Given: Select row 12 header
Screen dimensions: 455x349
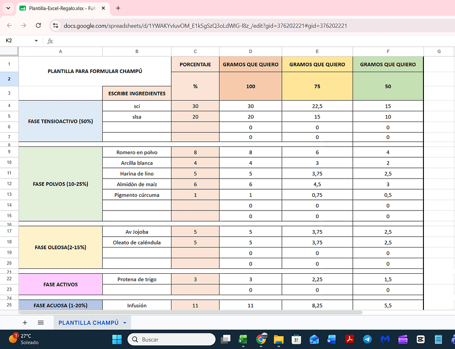Looking at the screenshot, I should coord(9,184).
